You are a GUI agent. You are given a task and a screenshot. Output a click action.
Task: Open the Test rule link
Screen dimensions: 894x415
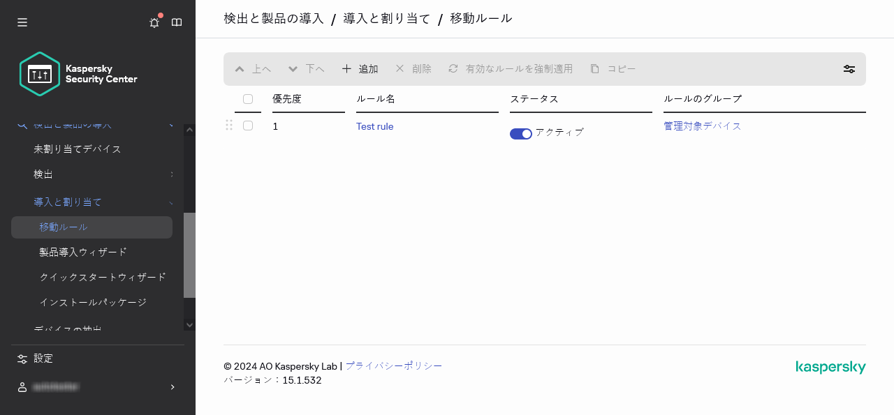point(374,126)
